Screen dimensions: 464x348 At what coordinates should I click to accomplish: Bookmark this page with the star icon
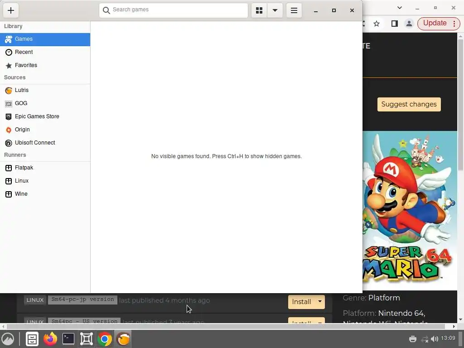coord(377,24)
